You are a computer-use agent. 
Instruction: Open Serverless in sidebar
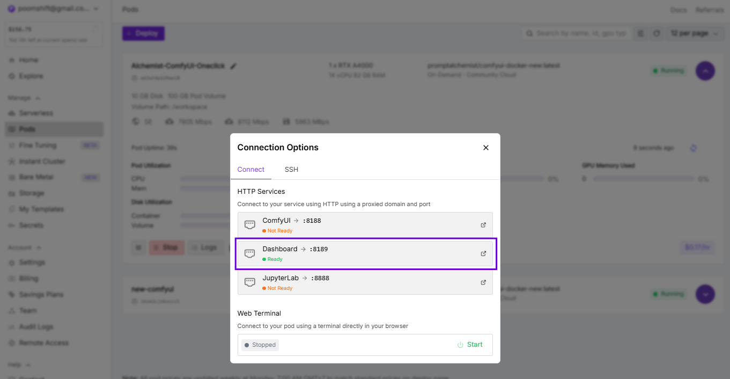(x=36, y=113)
